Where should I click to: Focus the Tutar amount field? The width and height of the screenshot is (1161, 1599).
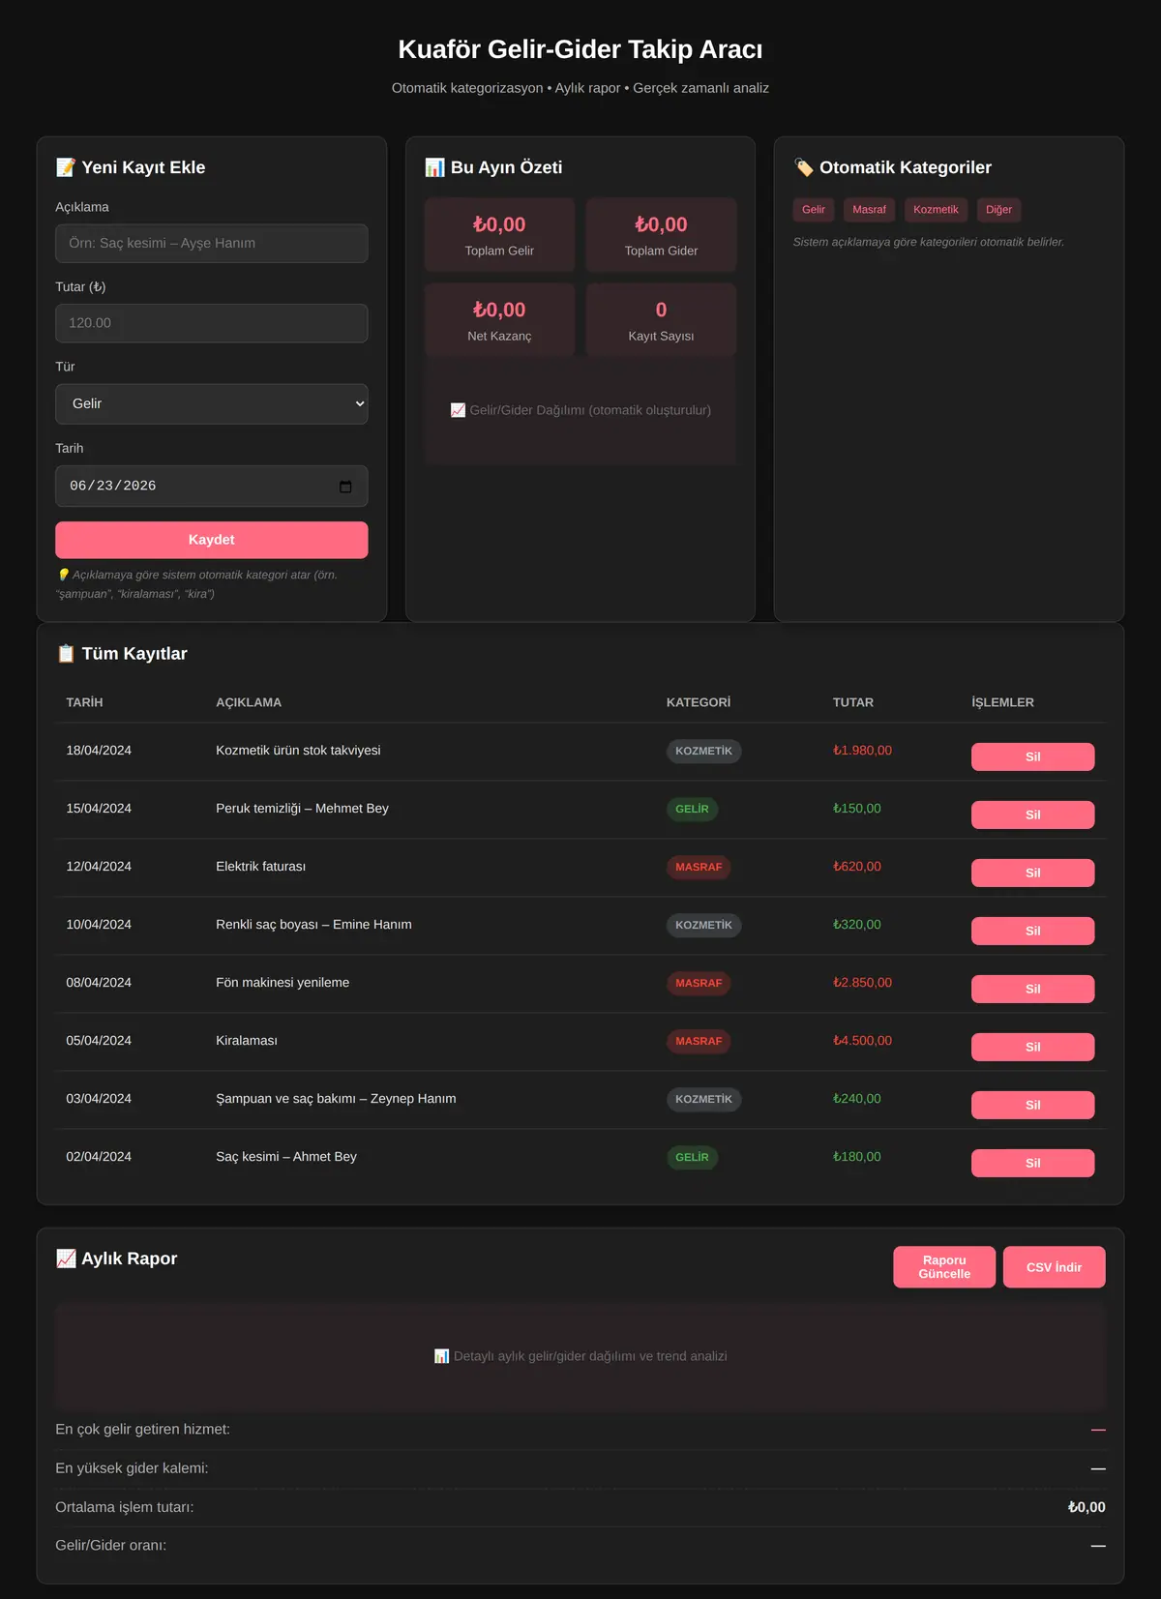(x=212, y=323)
